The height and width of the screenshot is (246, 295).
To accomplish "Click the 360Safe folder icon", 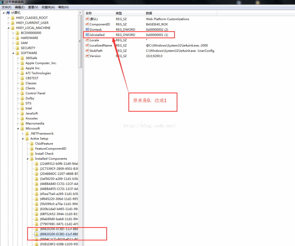I will point(22,58).
